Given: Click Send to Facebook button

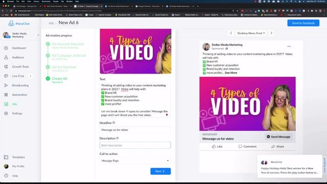Looking at the screenshot, I should tap(303, 23).
